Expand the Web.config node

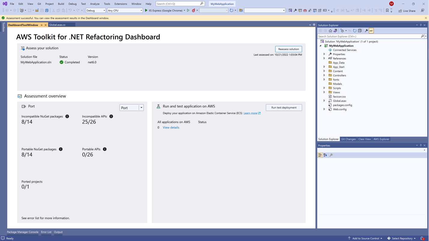tap(324, 109)
